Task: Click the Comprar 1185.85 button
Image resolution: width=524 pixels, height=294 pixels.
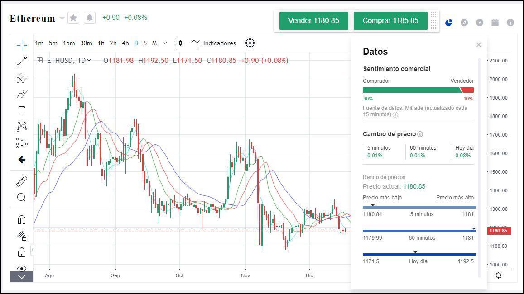Action: [x=390, y=20]
